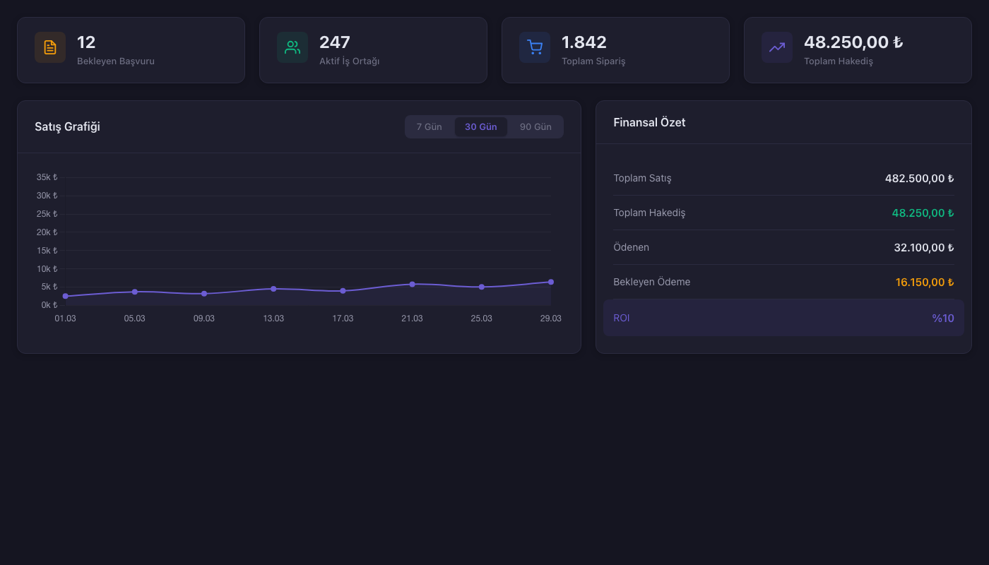The image size is (989, 565).
Task: Open the Toplam Sipariş stat card
Action: tap(615, 49)
